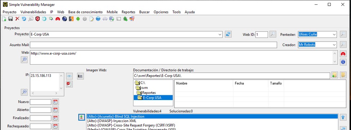The image size is (351, 130).
Task: Click the magnifier search icon in toolbar
Action: click(31, 19)
